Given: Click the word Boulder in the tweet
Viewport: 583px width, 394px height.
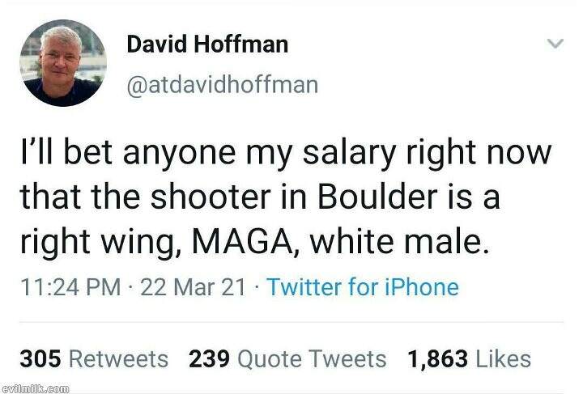Looking at the screenshot, I should click(x=373, y=196).
